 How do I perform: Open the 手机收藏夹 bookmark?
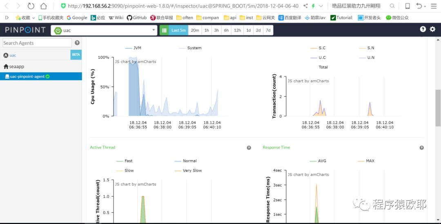51,18
